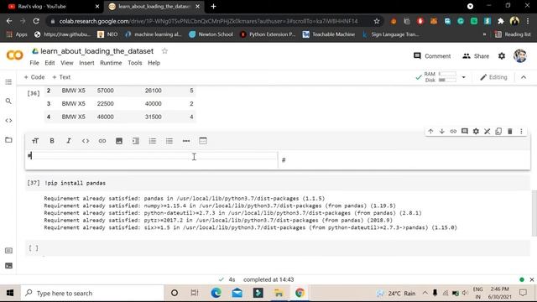Screen dimensions: 537x302
Task: Open the File menu
Action: pos(34,63)
